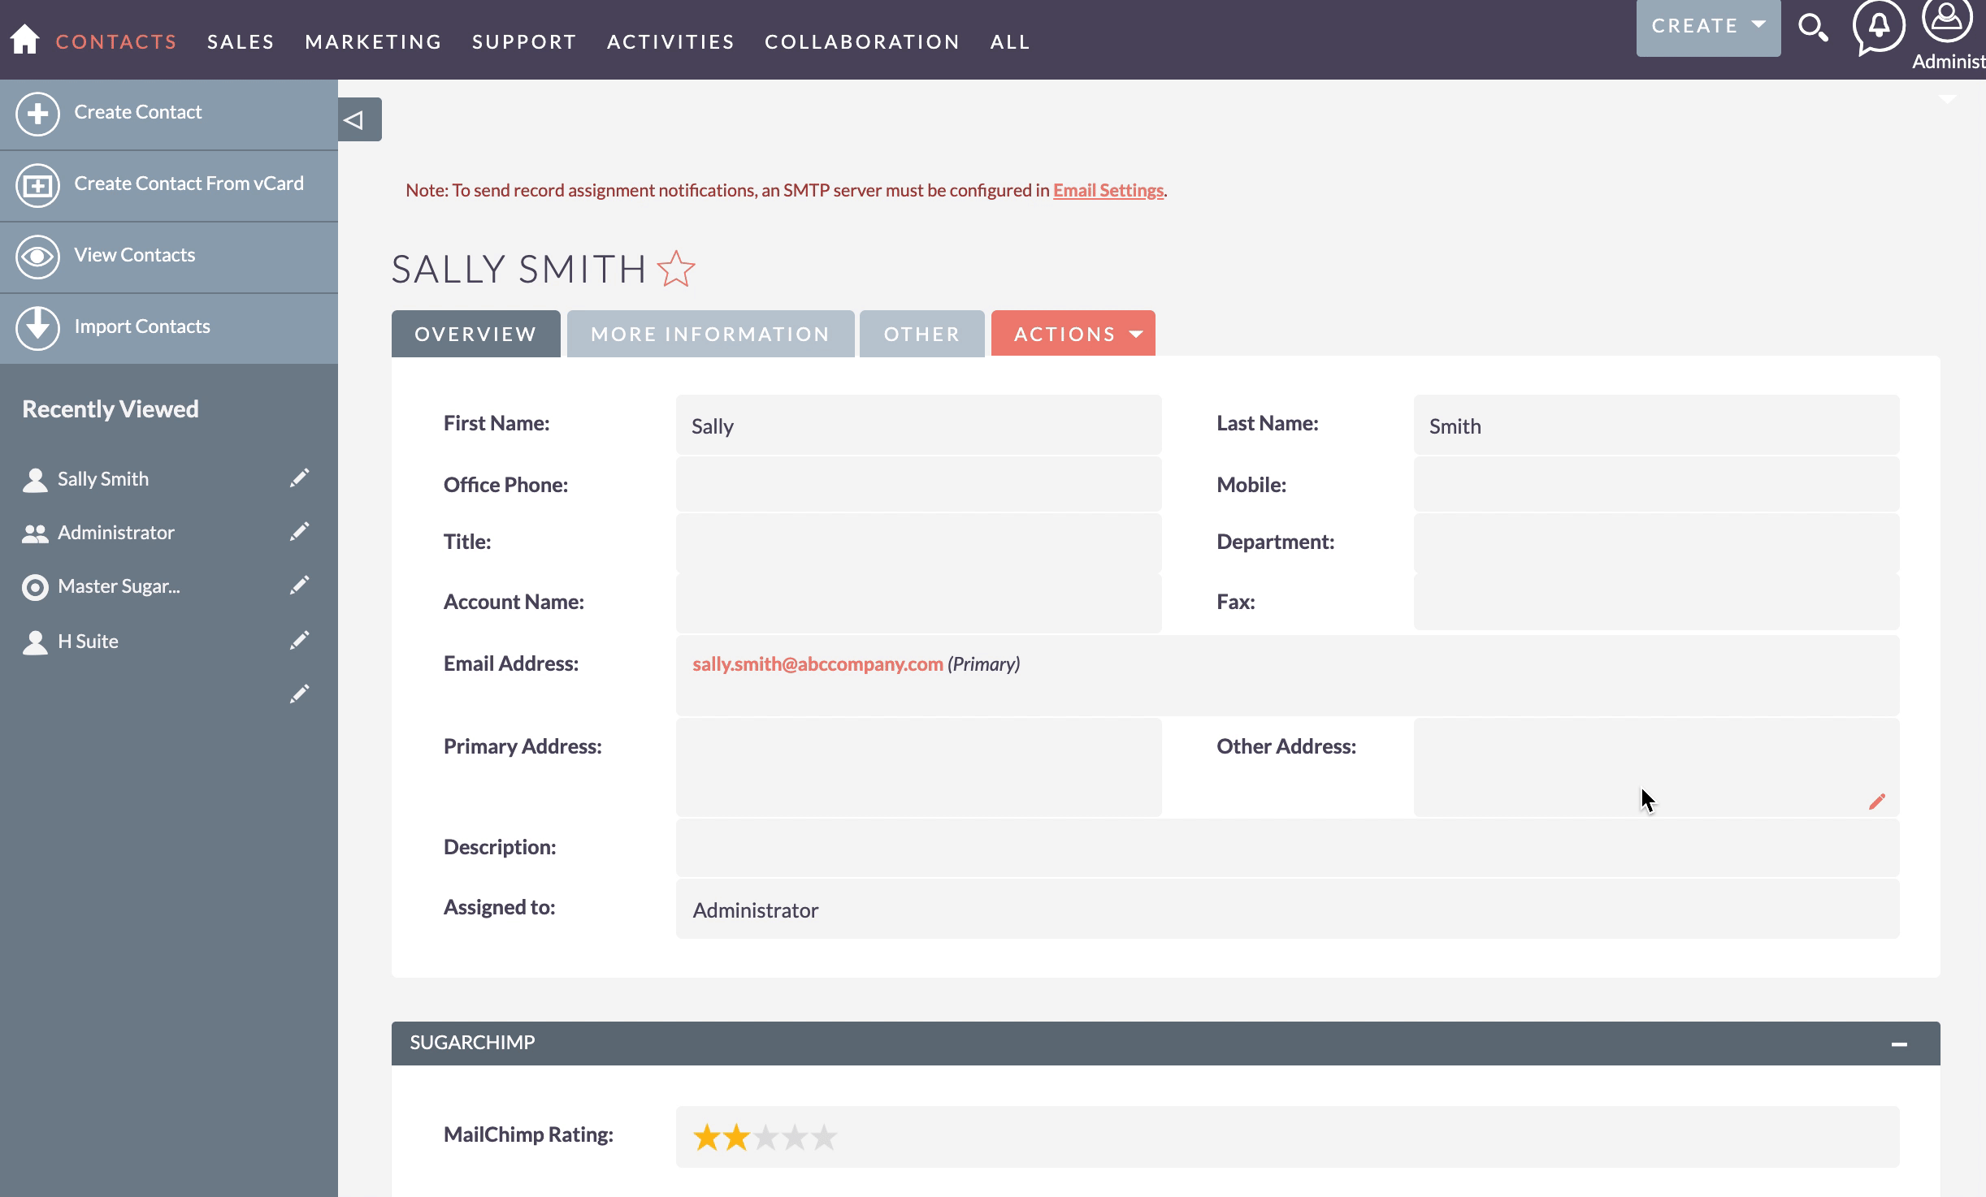Switch to the MORE INFORMATION tab
The height and width of the screenshot is (1197, 1986).
[x=709, y=333]
